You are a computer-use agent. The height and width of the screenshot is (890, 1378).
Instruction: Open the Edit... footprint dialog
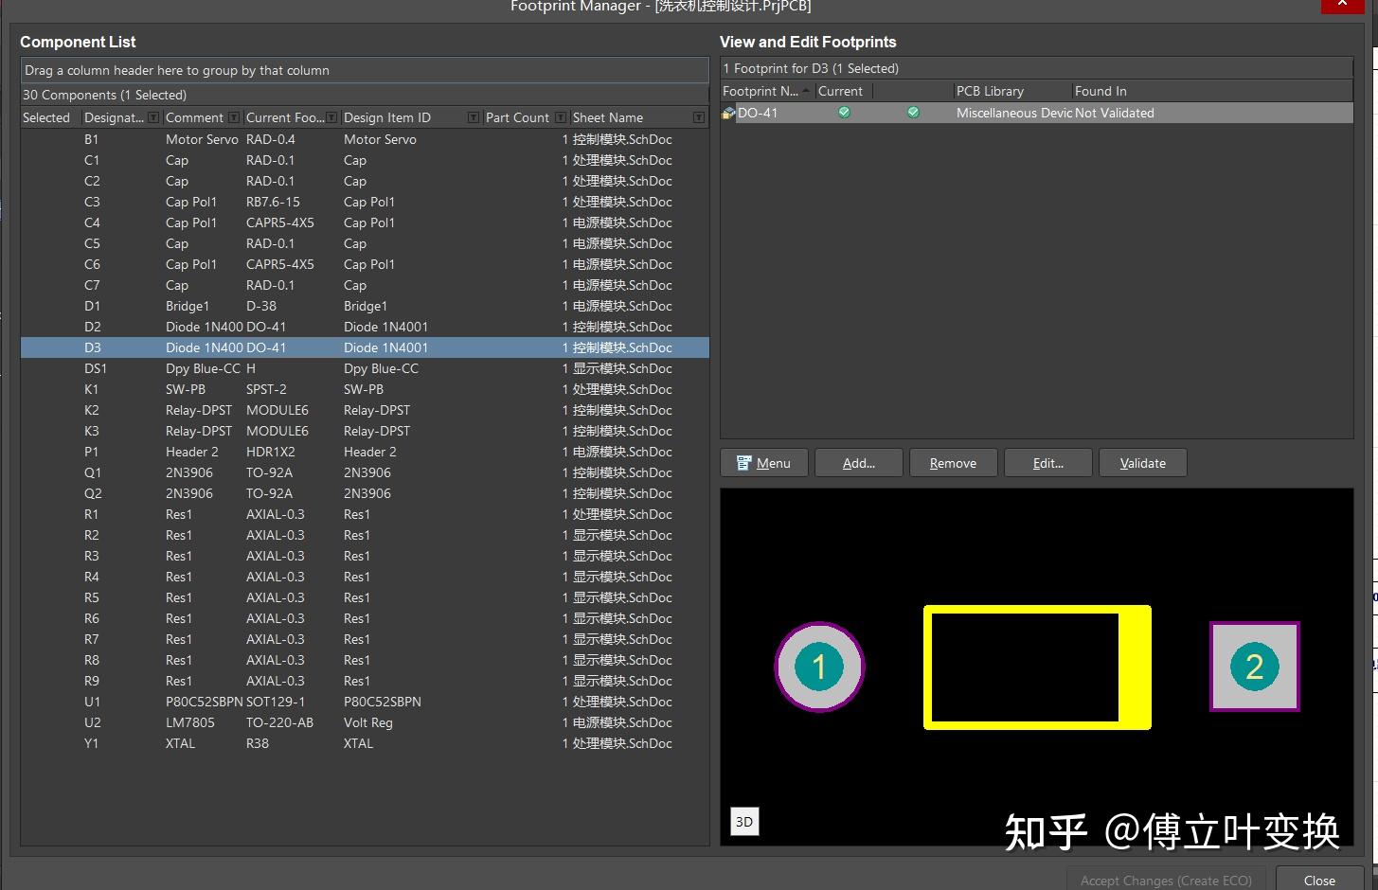(1048, 463)
